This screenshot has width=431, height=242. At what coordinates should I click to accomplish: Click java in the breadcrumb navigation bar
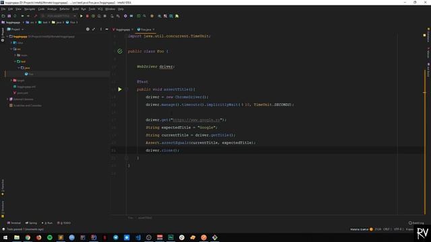(57, 22)
